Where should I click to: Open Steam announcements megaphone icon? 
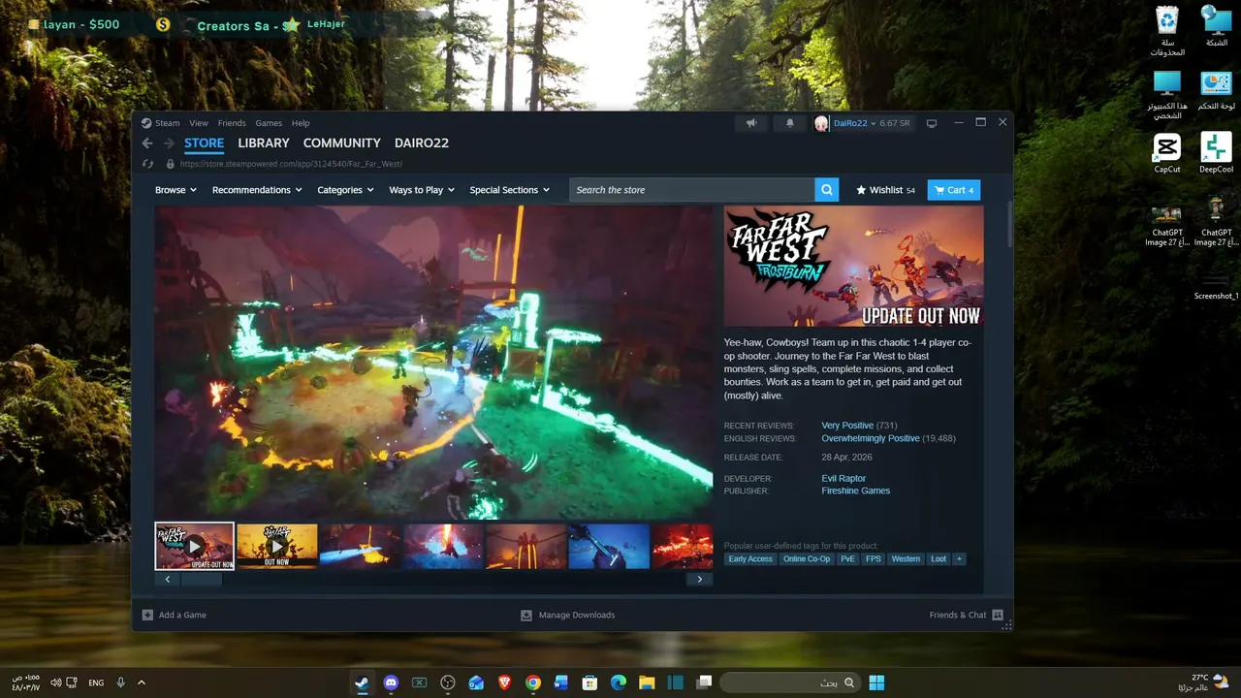tap(751, 123)
